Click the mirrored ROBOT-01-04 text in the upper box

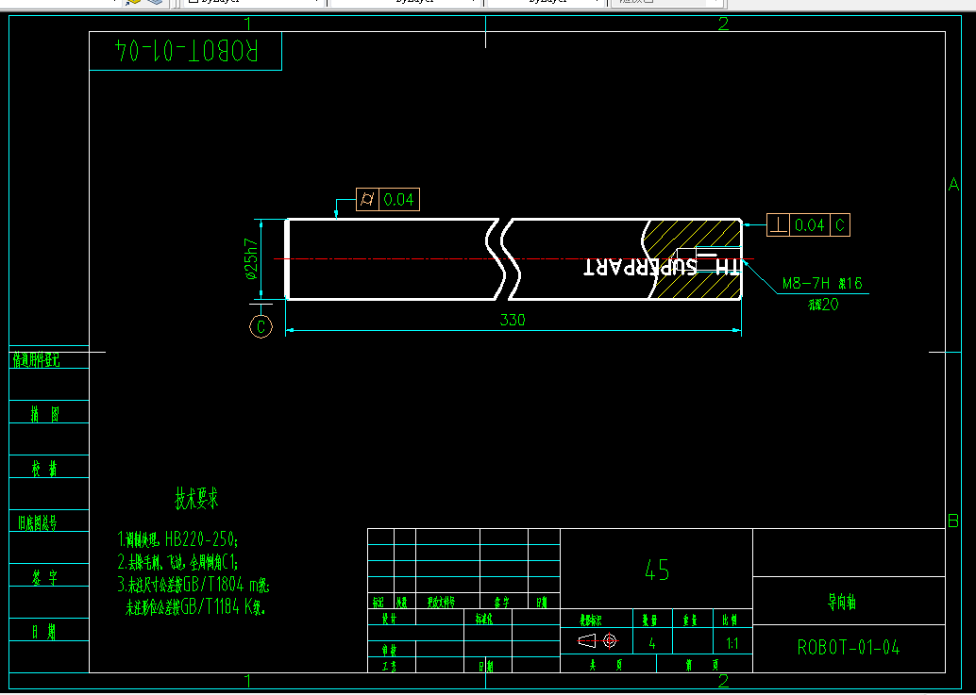pyautogui.click(x=186, y=50)
